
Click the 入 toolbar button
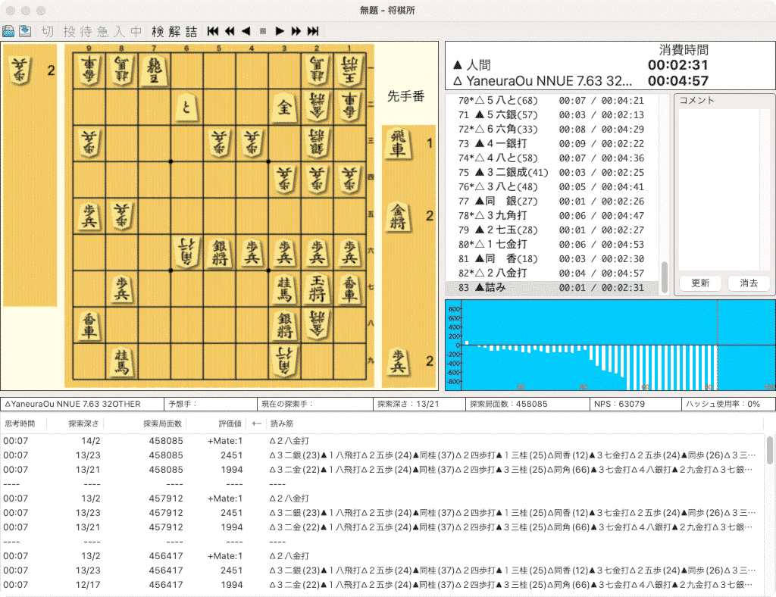click(119, 32)
